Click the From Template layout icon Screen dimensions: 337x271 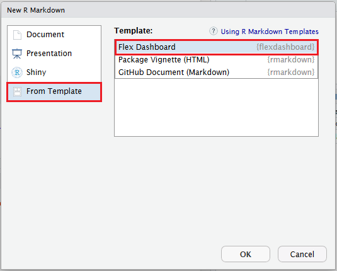[17, 91]
